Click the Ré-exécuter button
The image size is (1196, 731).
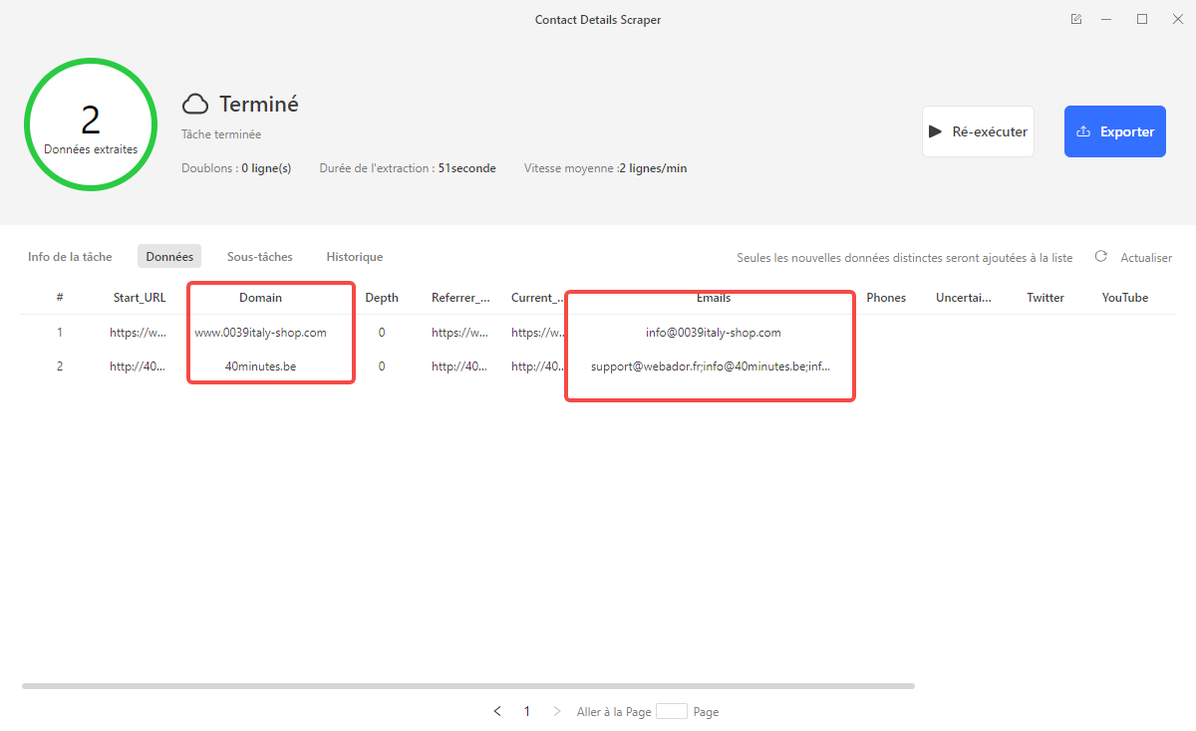pos(978,131)
